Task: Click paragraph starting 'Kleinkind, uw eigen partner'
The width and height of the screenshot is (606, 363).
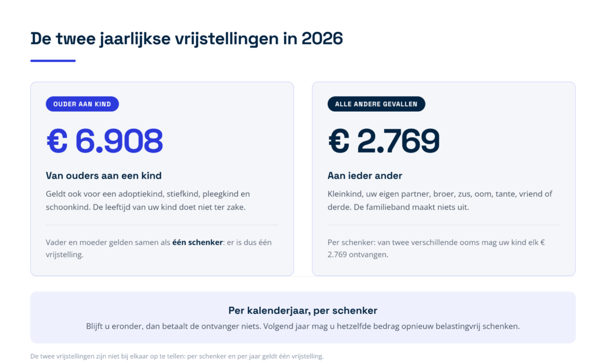Action: point(440,200)
